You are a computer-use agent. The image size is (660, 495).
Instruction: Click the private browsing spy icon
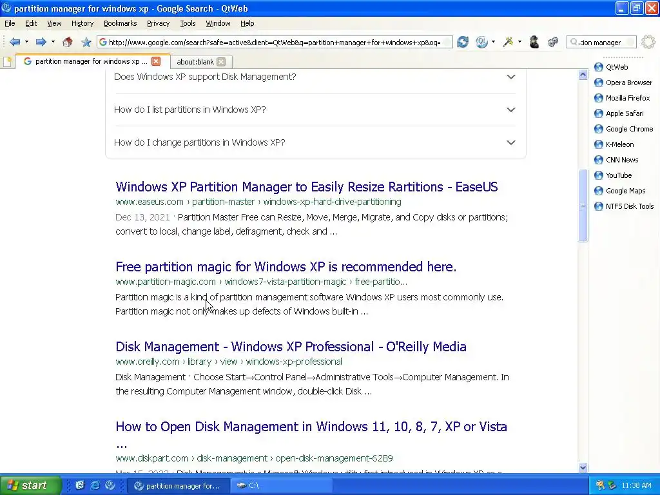click(534, 42)
